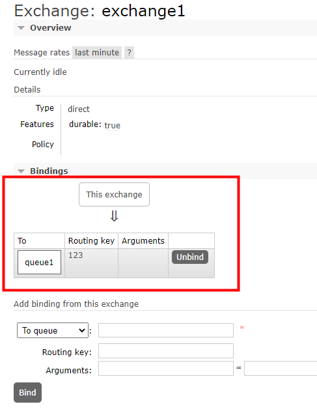Image resolution: width=317 pixels, height=415 pixels.
Task: Click the Bind button
Action: 27,392
